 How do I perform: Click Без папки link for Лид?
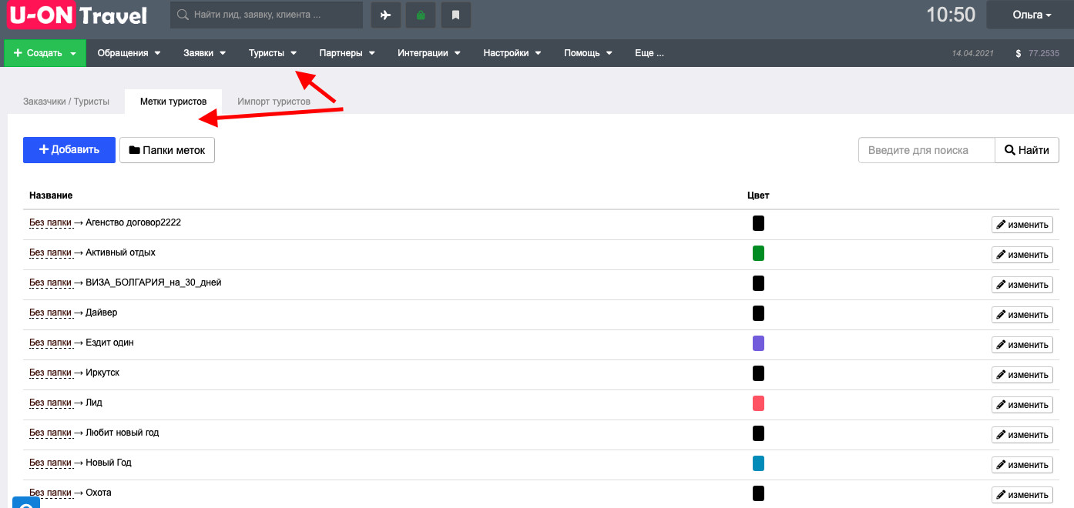[50, 403]
